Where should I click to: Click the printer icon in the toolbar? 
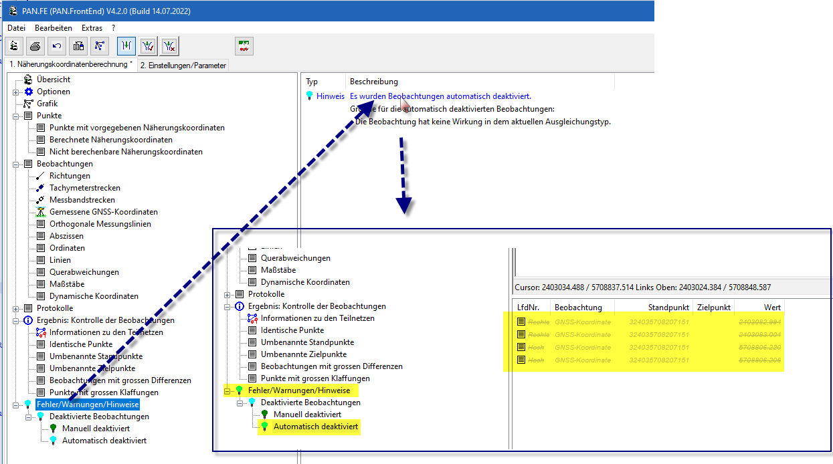pyautogui.click(x=35, y=46)
